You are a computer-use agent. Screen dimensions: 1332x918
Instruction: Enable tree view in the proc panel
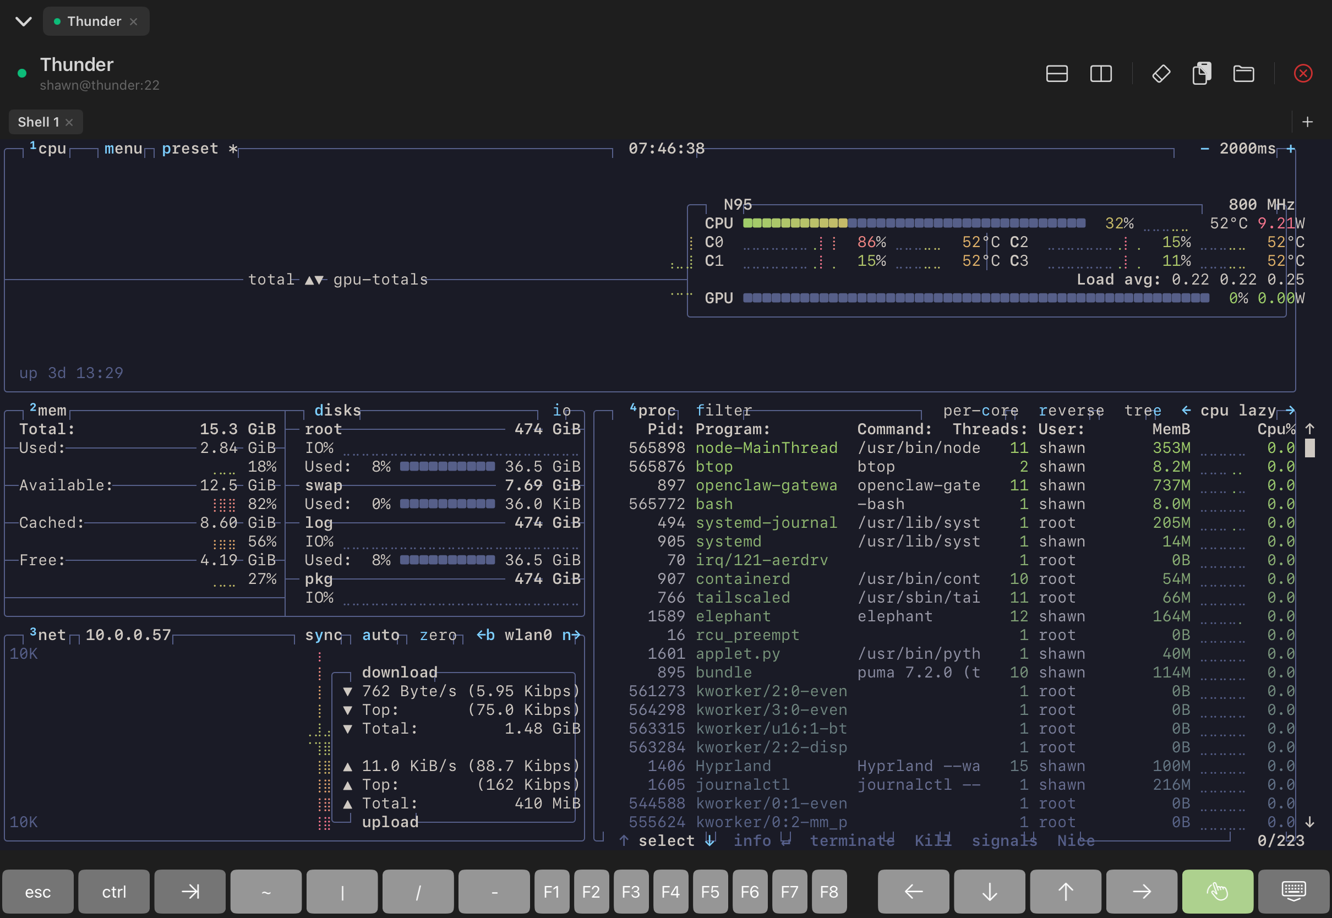(x=1143, y=410)
